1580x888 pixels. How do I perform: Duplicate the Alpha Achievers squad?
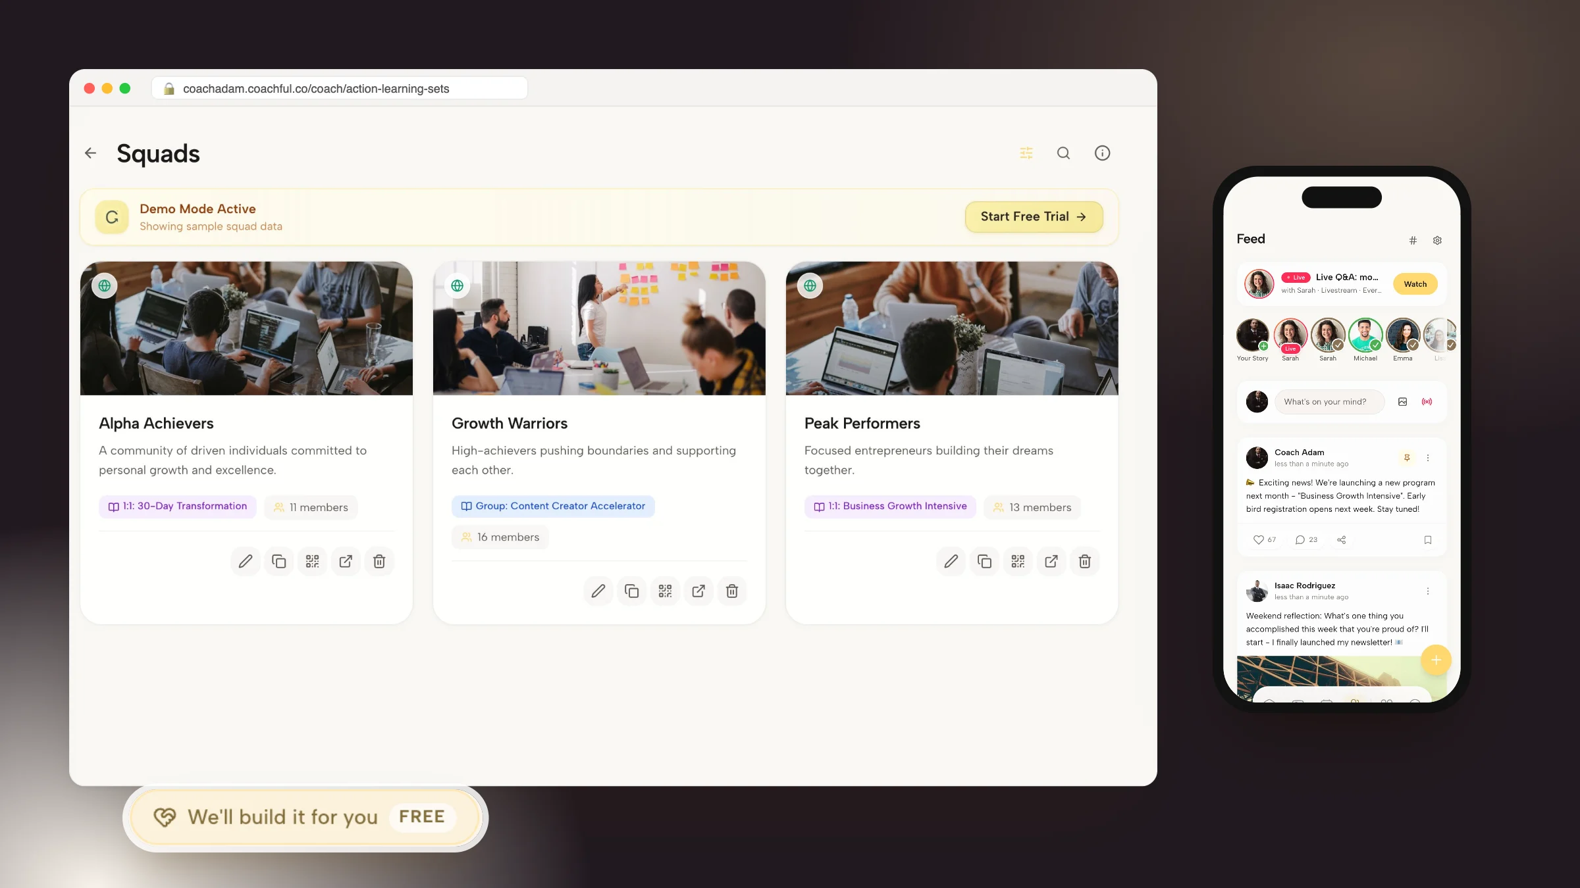278,561
